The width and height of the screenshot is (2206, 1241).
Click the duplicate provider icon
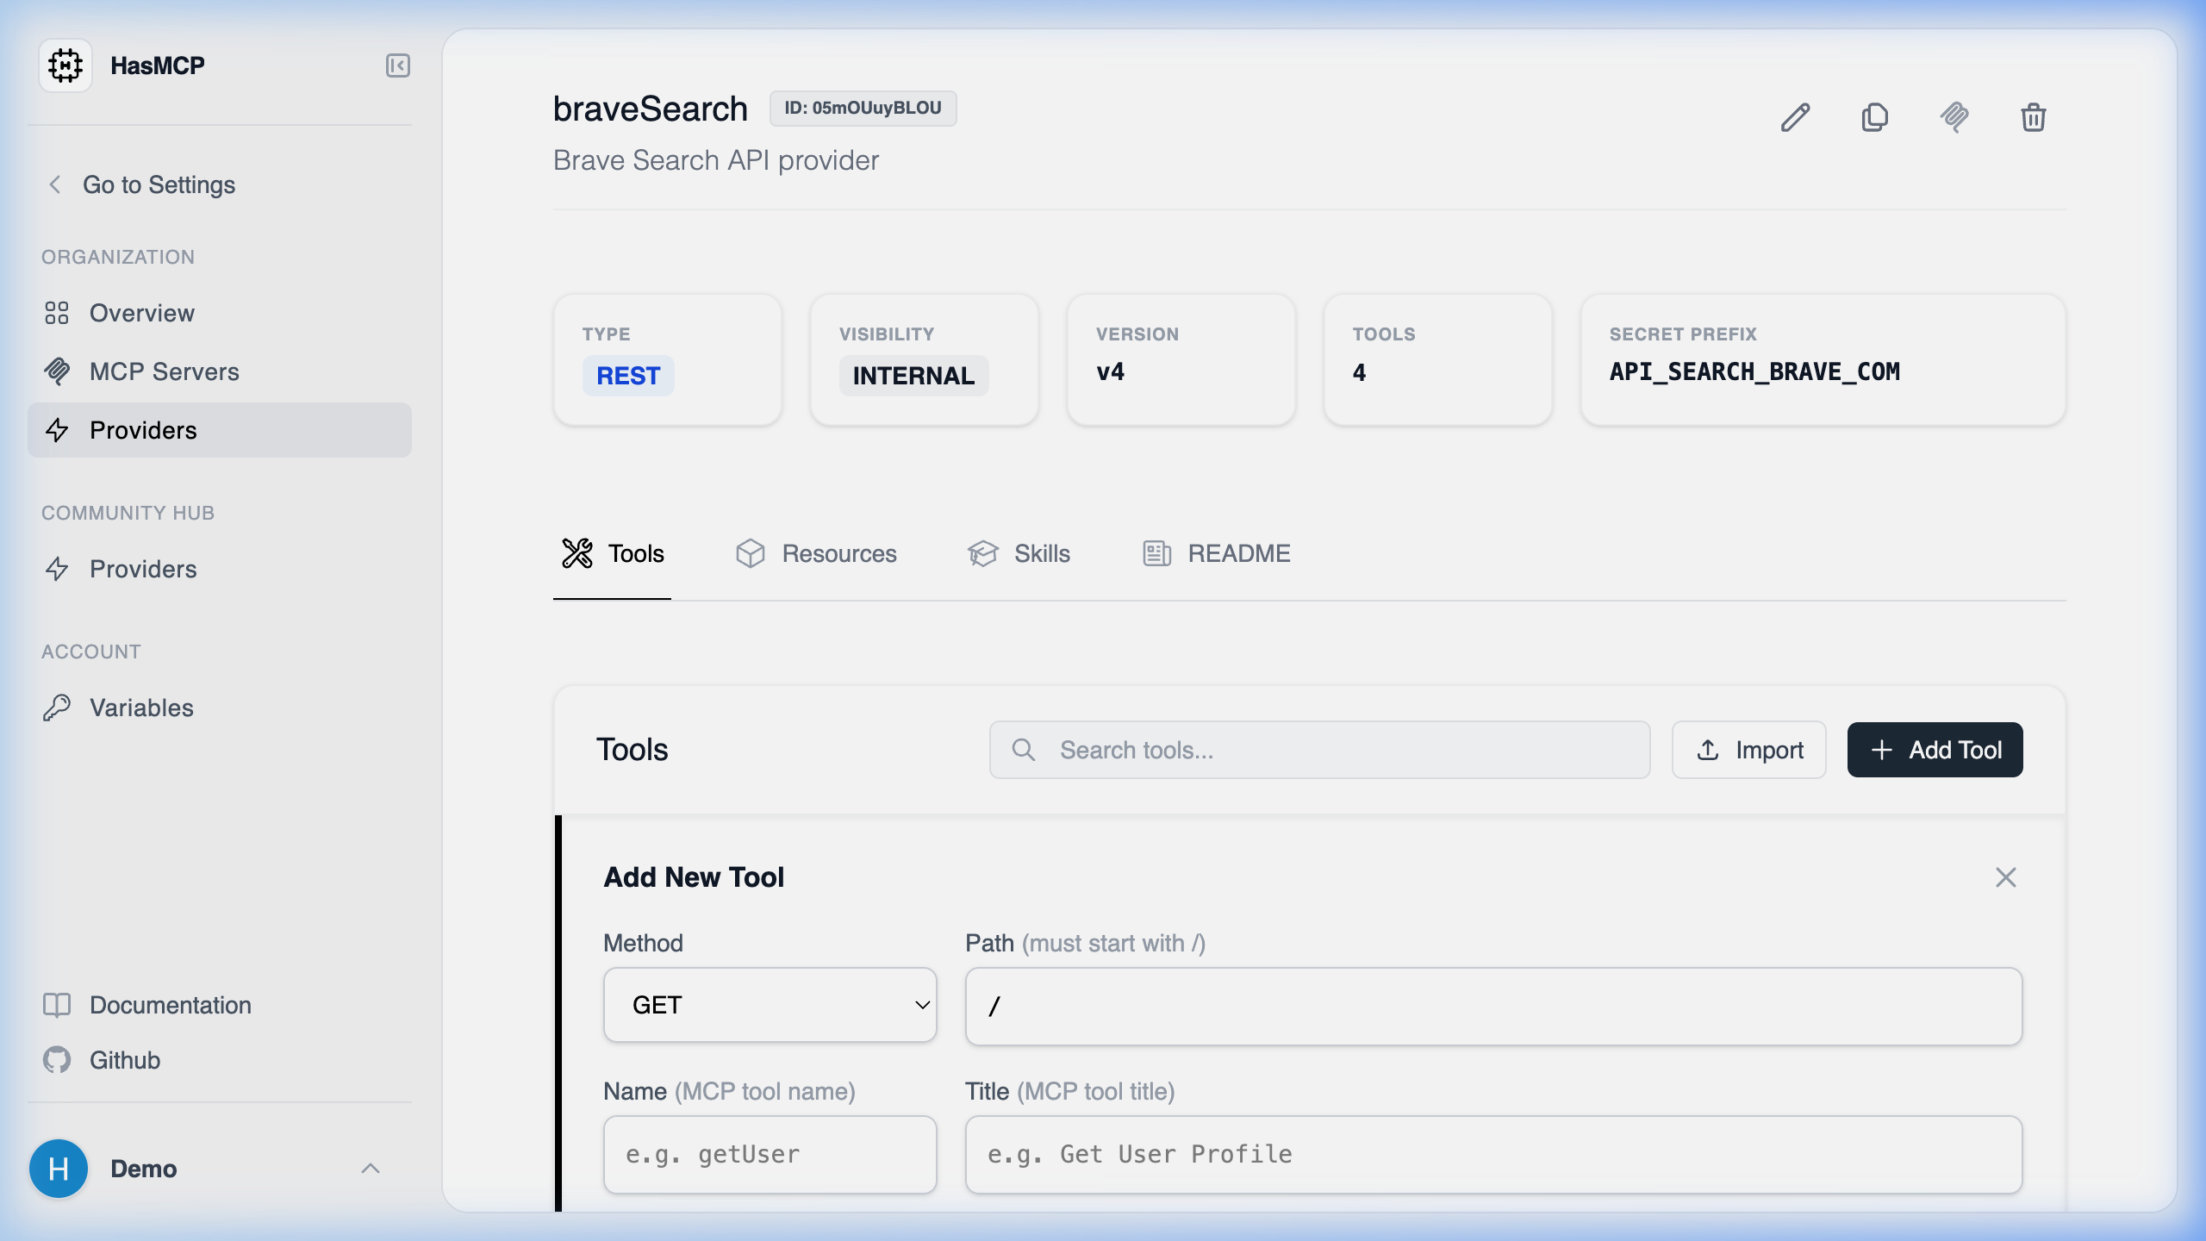point(1874,117)
